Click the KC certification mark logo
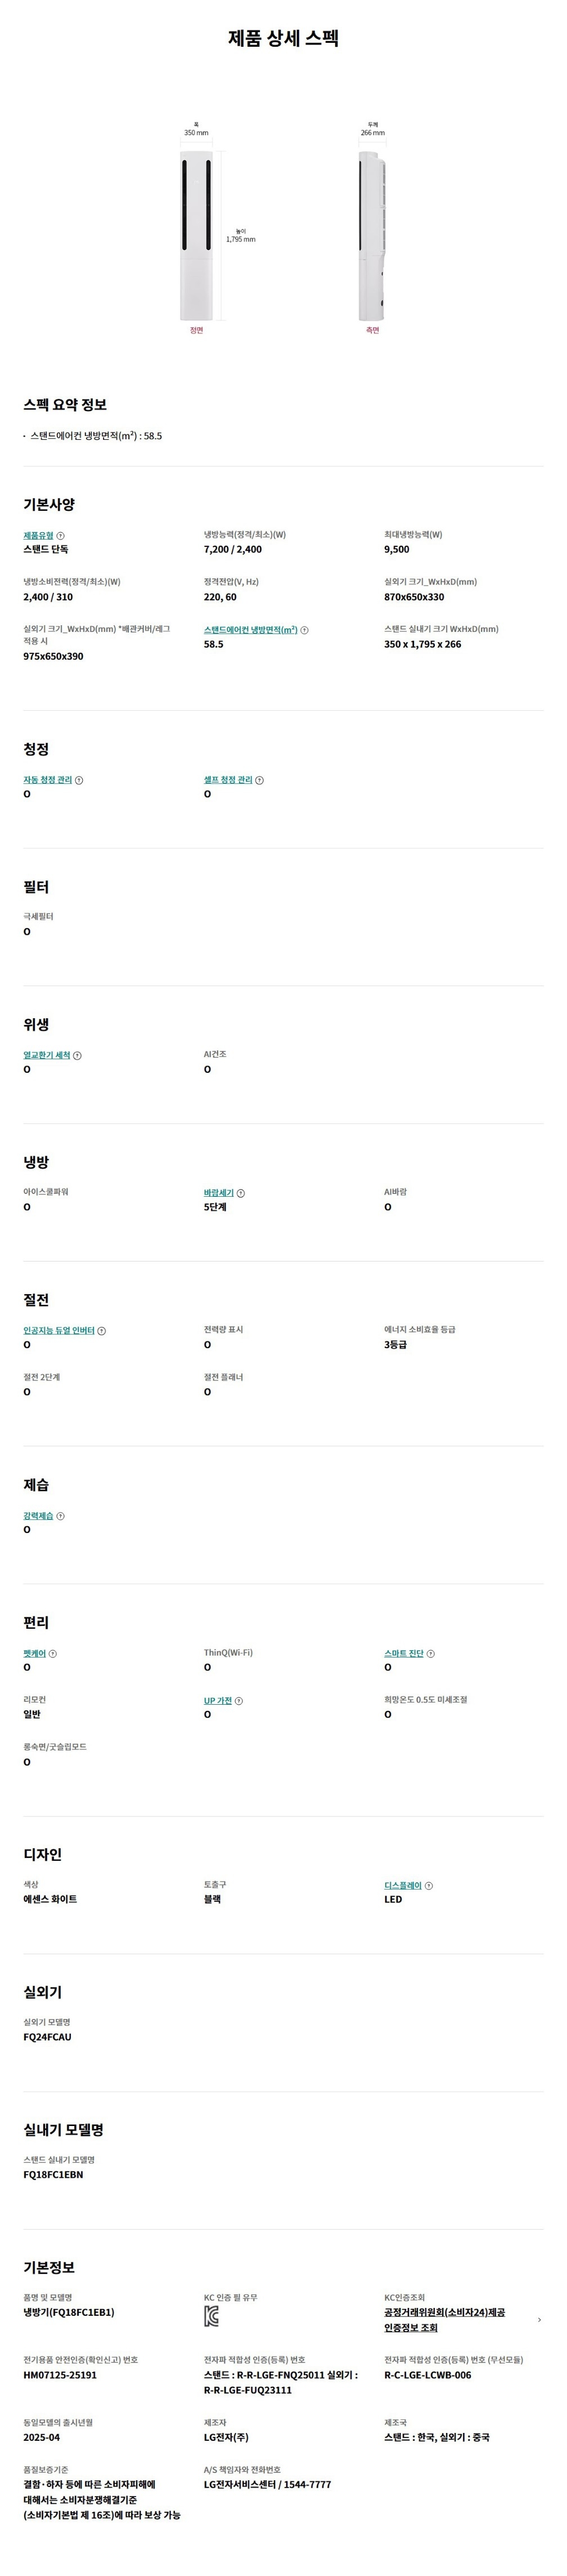567x2576 pixels. 211,2316
